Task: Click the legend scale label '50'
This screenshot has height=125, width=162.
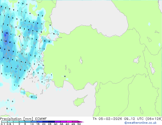Action: pos(79,124)
